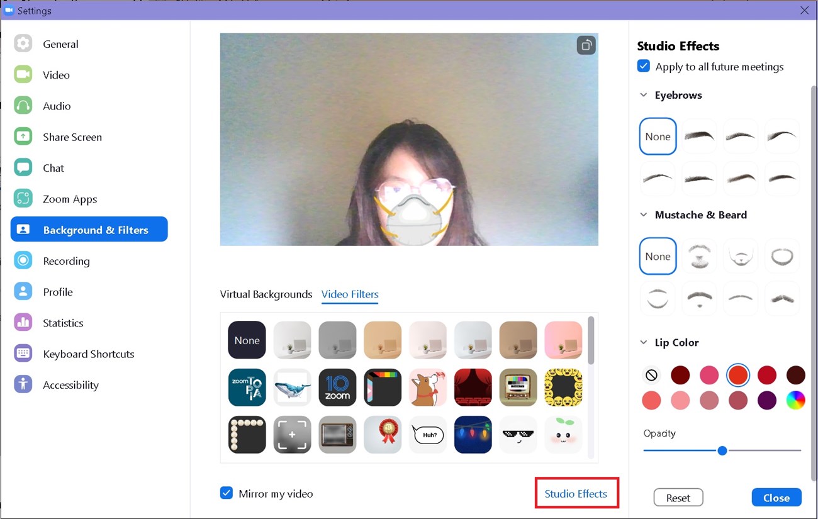Select None under Mustache & Beard

[x=658, y=256]
